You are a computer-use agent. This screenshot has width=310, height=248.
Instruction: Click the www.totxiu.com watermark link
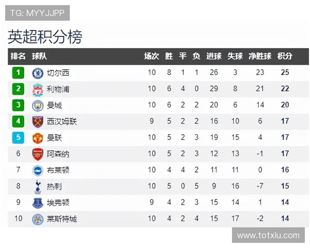pos(268,236)
